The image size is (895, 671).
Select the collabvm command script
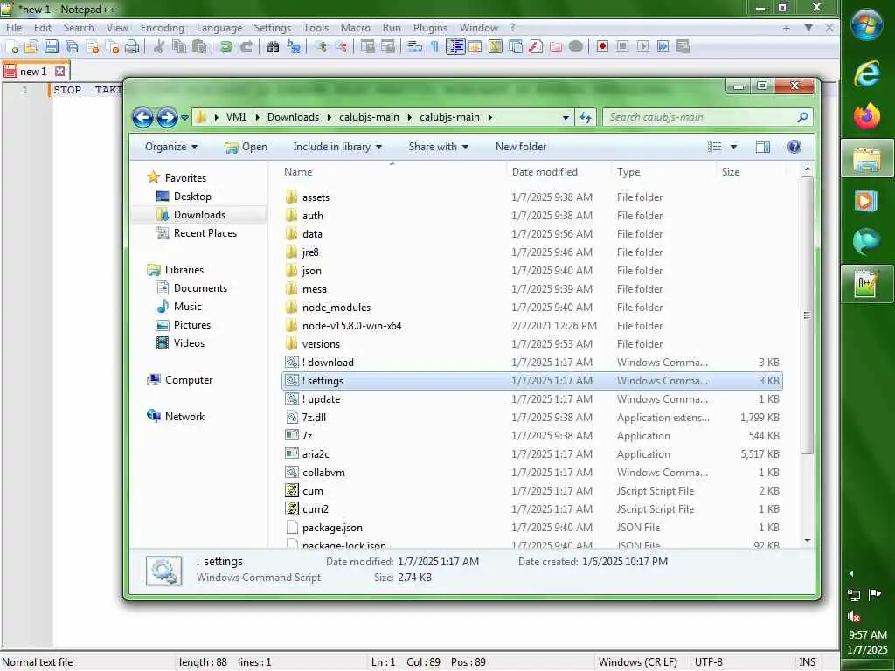(x=323, y=473)
